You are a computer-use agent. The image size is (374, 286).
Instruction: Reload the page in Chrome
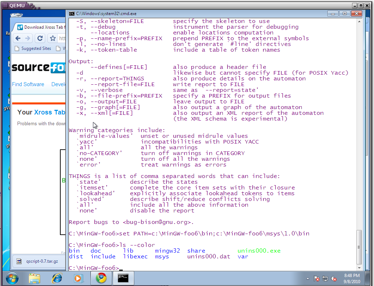click(x=41, y=38)
